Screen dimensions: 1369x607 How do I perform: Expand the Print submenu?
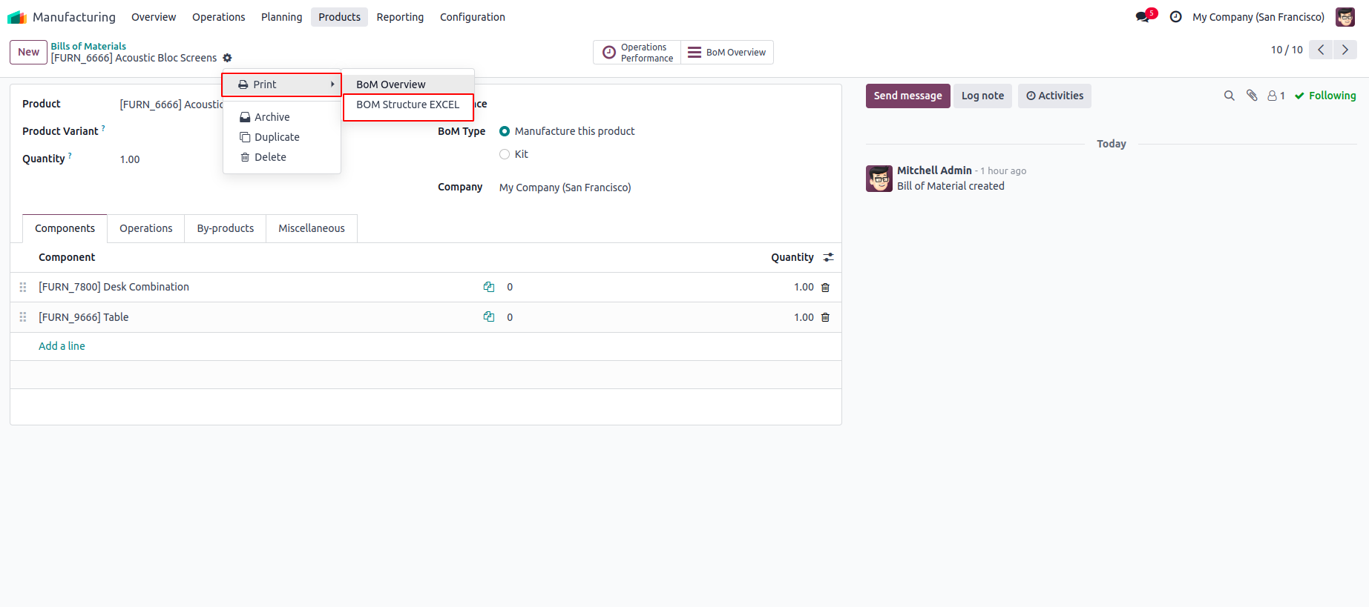[x=282, y=84]
